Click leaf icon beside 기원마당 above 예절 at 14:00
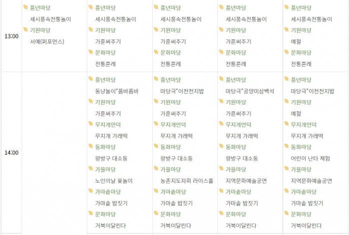This screenshot has width=349, height=235. click(286, 102)
